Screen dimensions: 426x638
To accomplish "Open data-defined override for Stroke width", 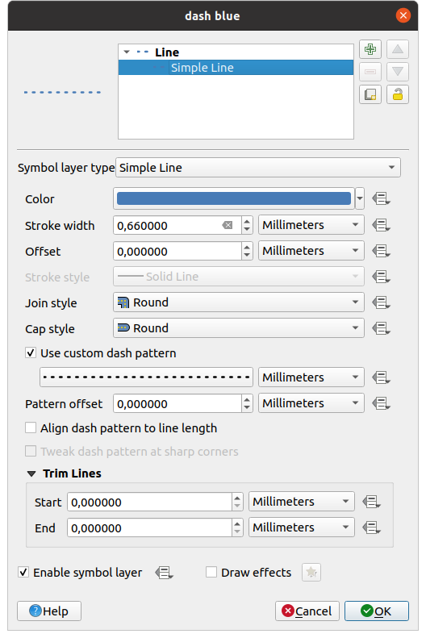I will (382, 225).
